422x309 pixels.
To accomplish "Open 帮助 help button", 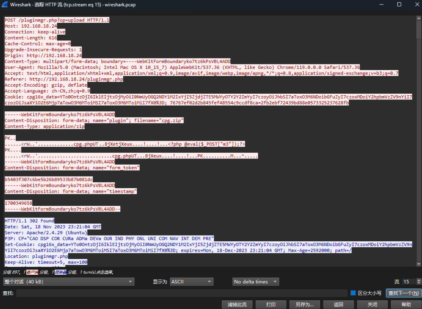I will pos(406,304).
